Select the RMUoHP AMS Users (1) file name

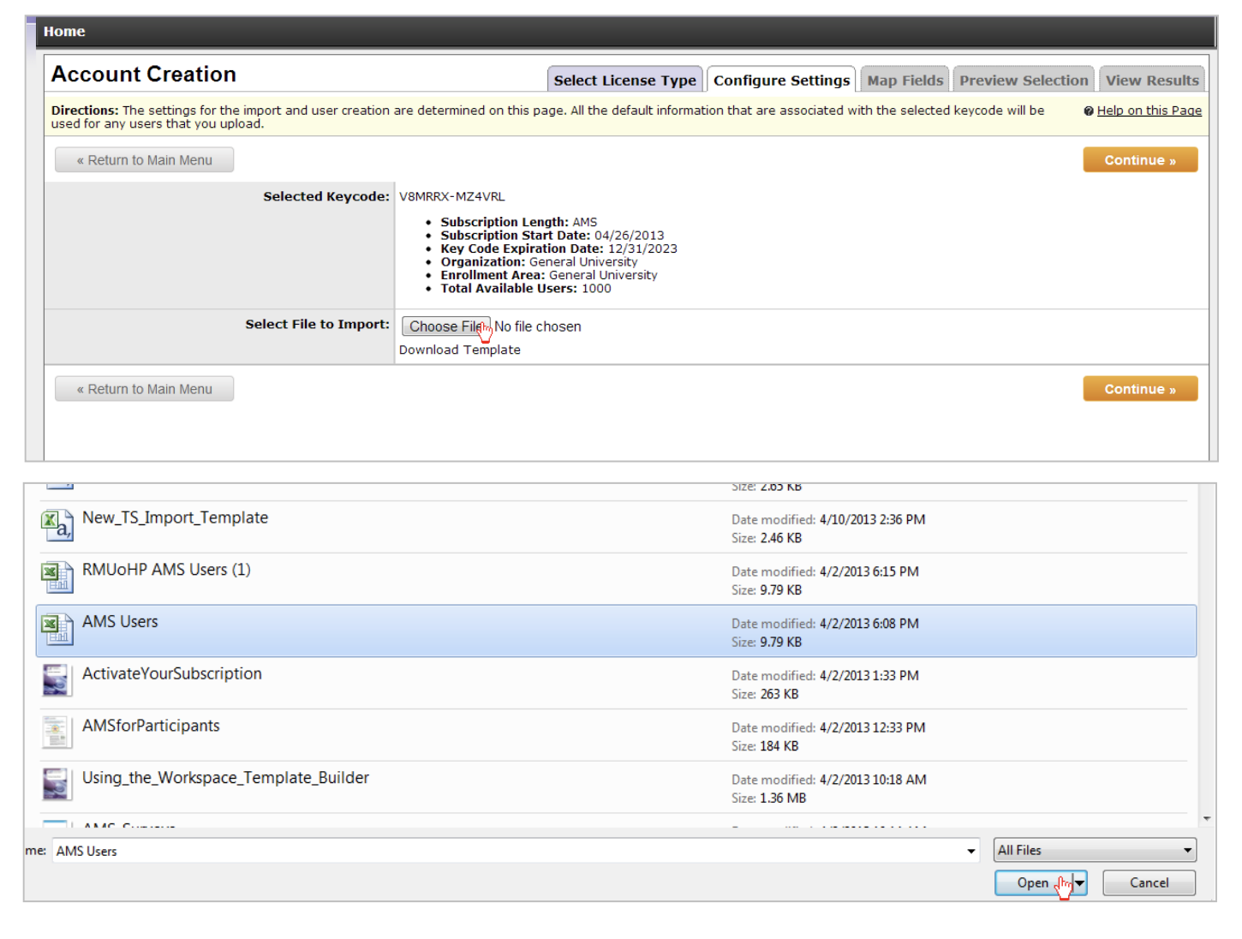pyautogui.click(x=166, y=570)
